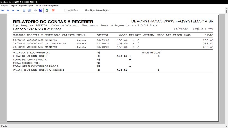The height and width of the screenshot is (128, 228).
Task: Click the vertical scrollbar thumb
Action: click(227, 11)
